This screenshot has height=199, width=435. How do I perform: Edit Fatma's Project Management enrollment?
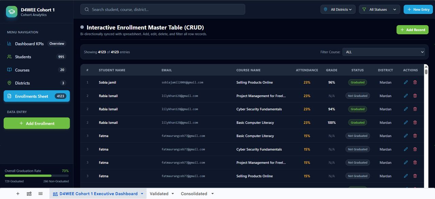(x=406, y=163)
